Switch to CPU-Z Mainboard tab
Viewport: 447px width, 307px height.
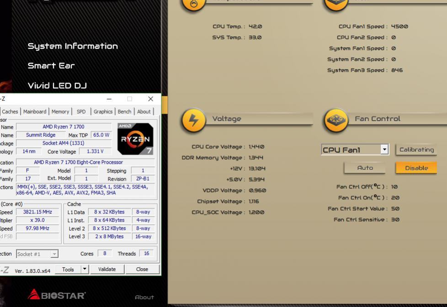pos(35,112)
